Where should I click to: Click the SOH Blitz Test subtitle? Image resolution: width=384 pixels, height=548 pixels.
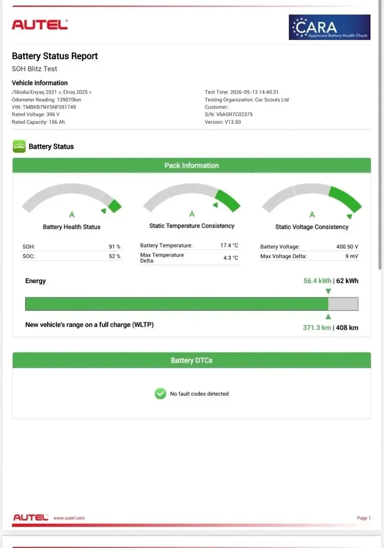point(35,69)
